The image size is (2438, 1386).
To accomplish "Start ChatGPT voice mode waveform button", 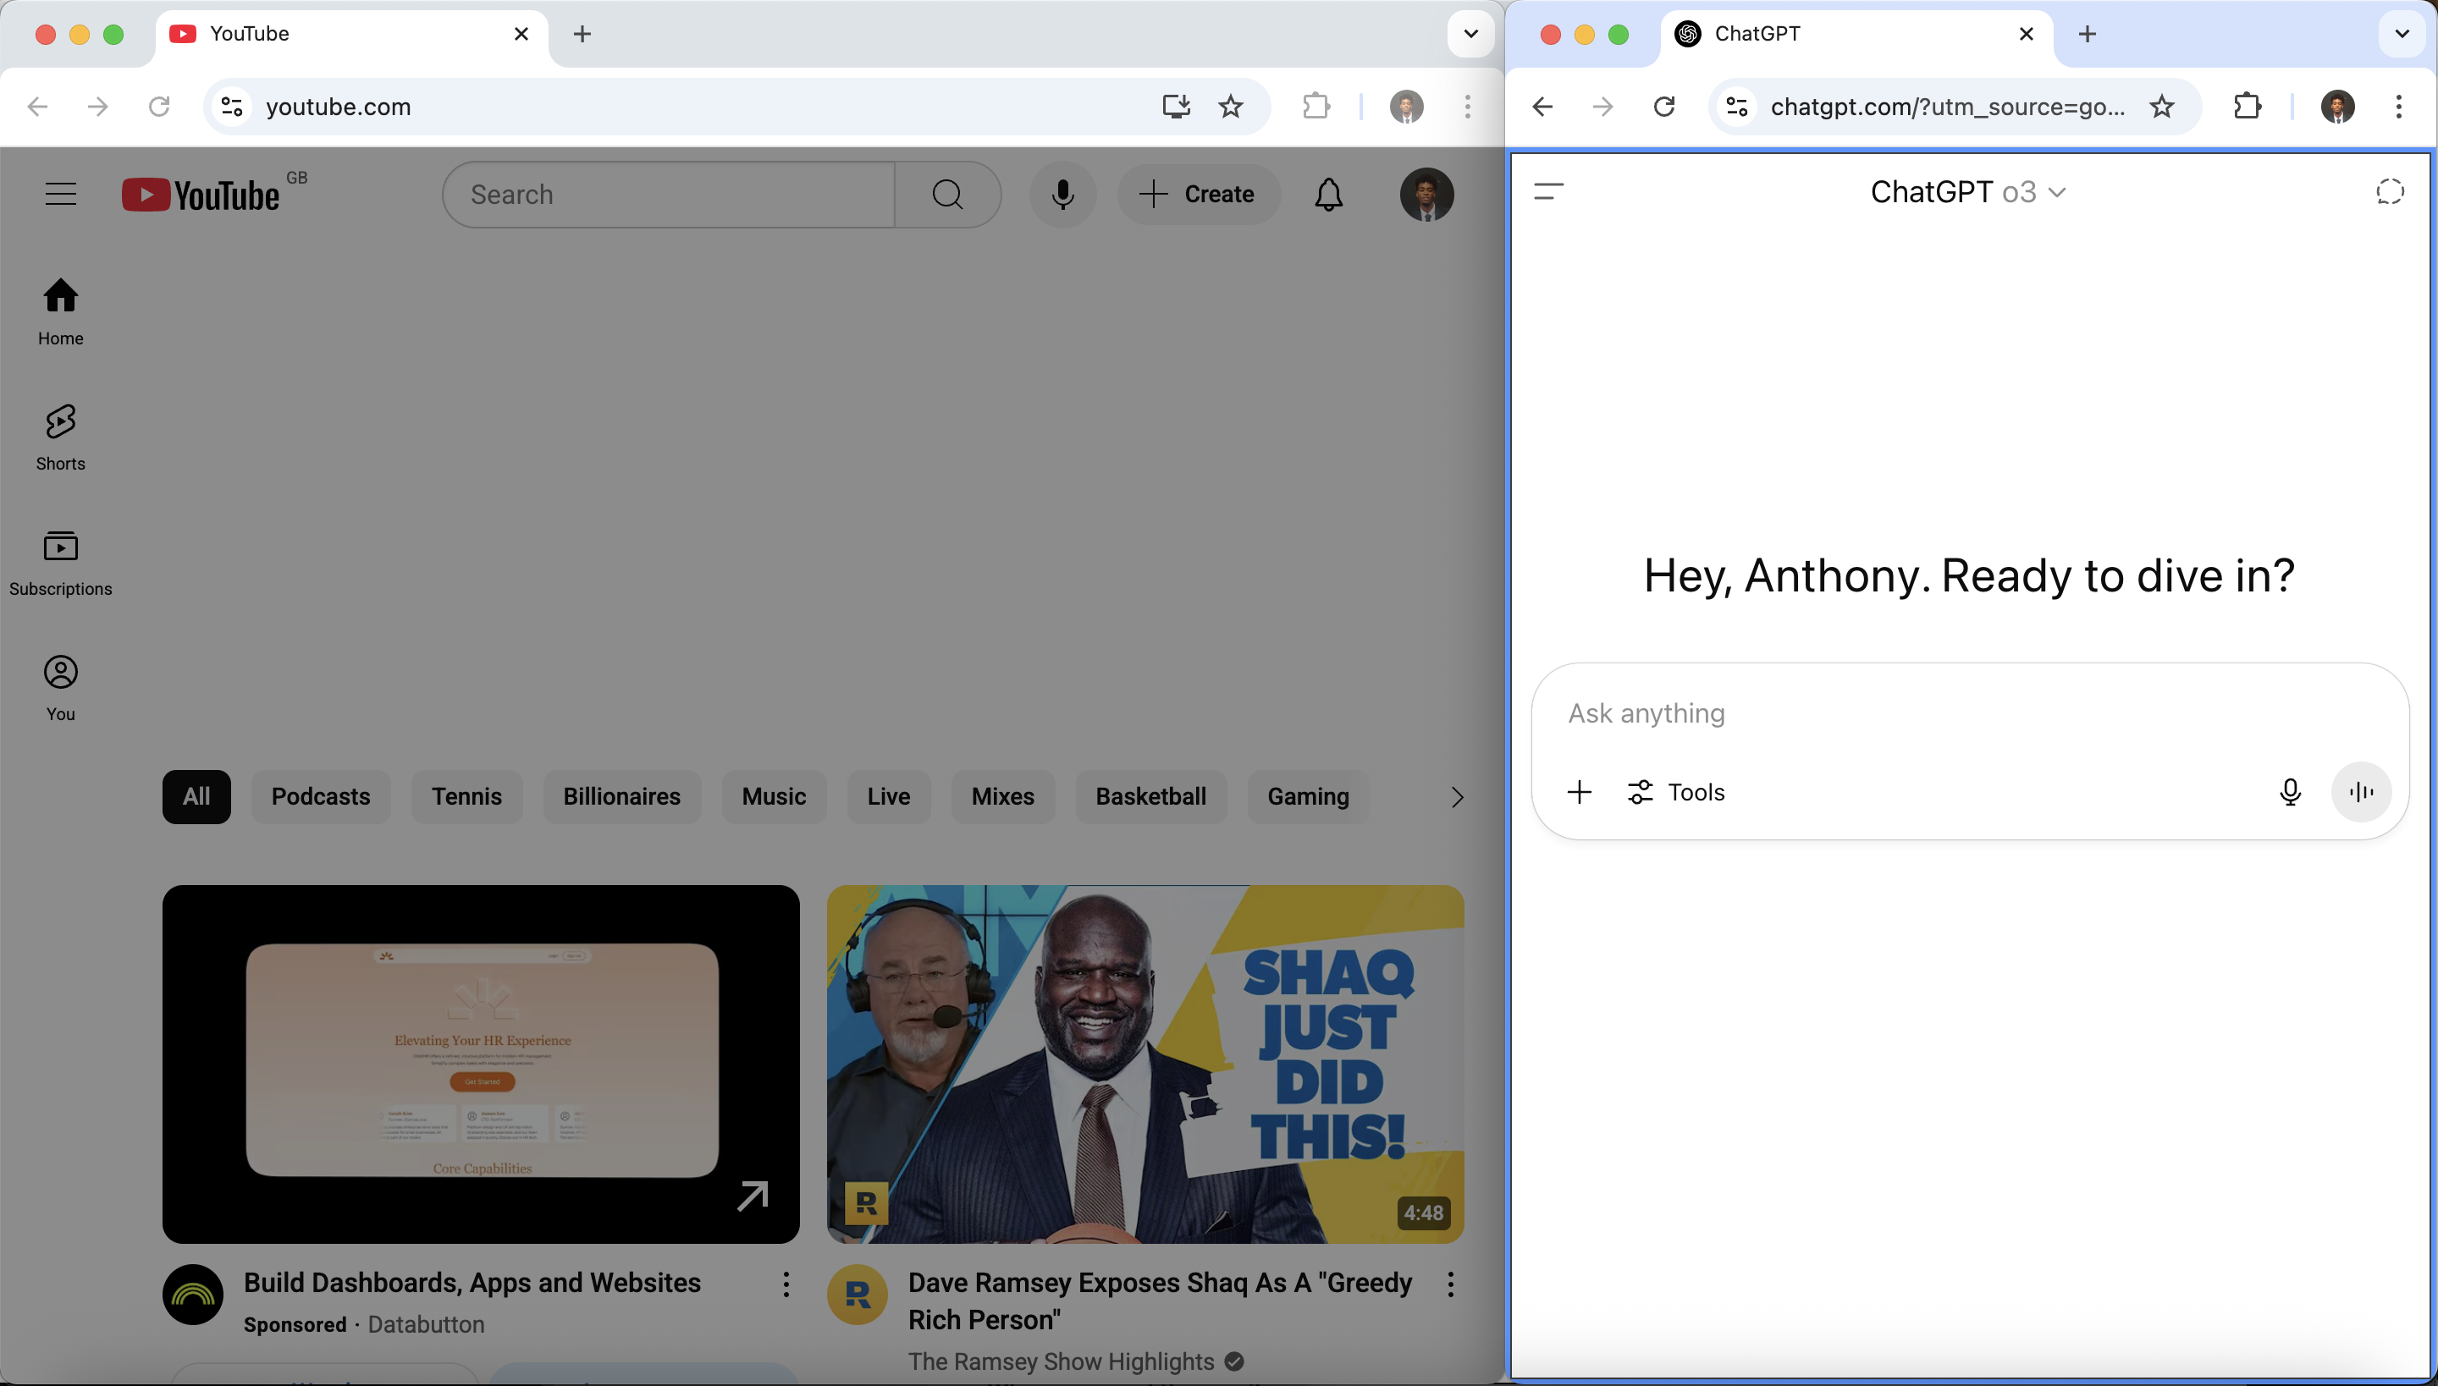I will (x=2361, y=792).
